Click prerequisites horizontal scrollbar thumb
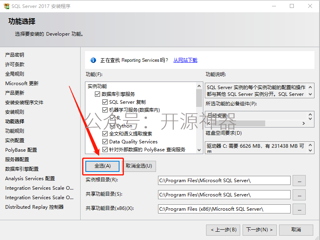This screenshot has width=320, height=240. coord(238,123)
